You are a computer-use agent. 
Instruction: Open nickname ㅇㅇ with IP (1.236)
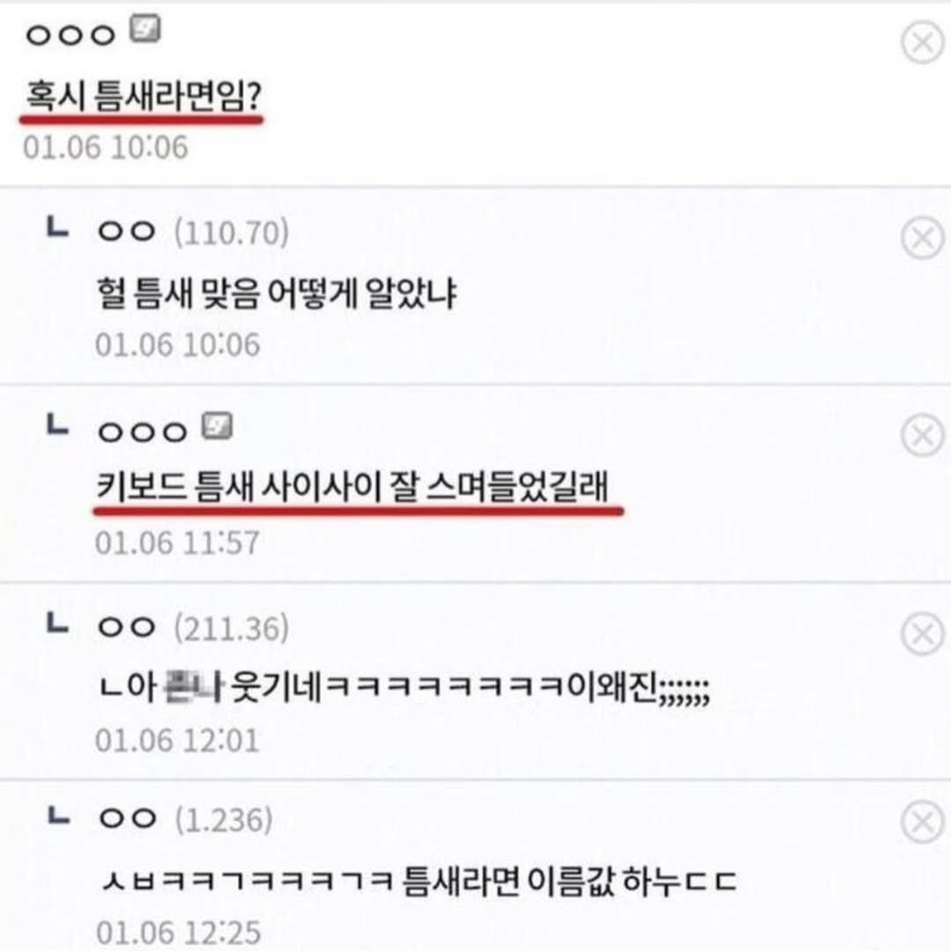point(128,819)
